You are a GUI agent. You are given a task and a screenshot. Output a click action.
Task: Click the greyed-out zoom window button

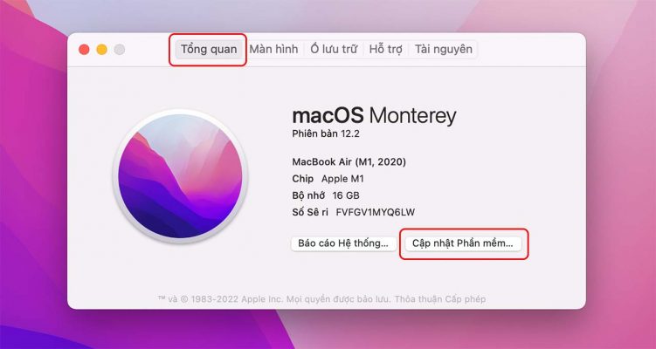pyautogui.click(x=120, y=50)
